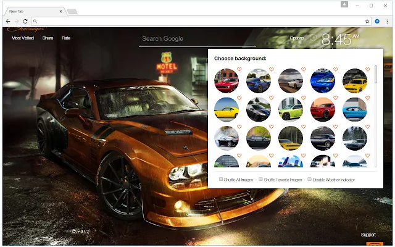This screenshot has height=247, width=395.
Task: Favorite the red Challenger brick building thumbnail
Action: pos(239,69)
